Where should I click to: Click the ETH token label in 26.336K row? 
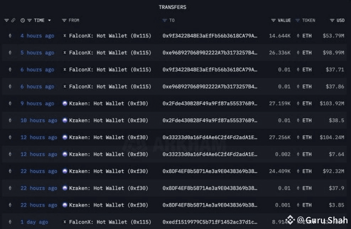click(307, 53)
